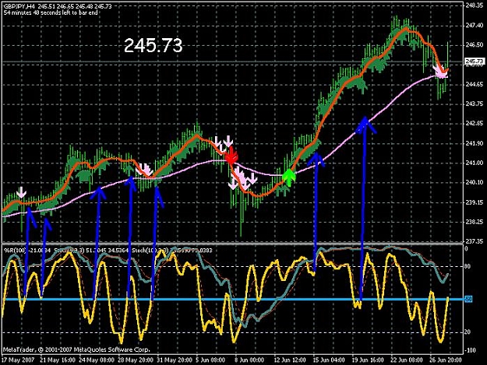
Task: Click the 22 Jun 08:00 time label
Action: click(x=408, y=360)
